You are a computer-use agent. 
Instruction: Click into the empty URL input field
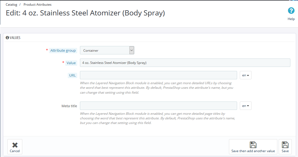coord(158,75)
